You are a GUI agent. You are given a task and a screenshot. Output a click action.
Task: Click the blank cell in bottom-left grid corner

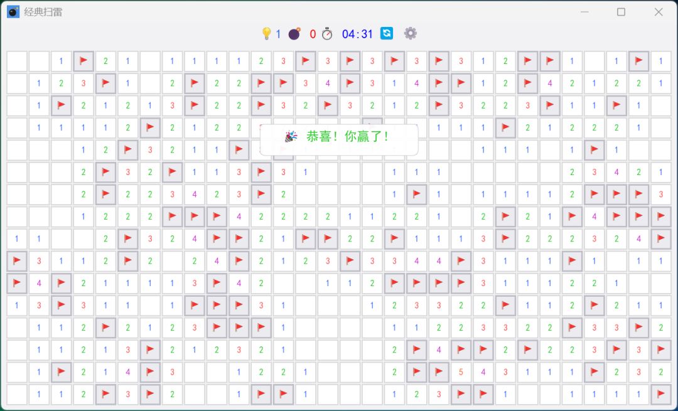coord(17,394)
